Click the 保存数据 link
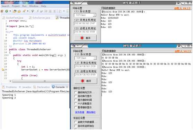Image resolution: width=193 pixels, height=130 pixels. [80, 112]
